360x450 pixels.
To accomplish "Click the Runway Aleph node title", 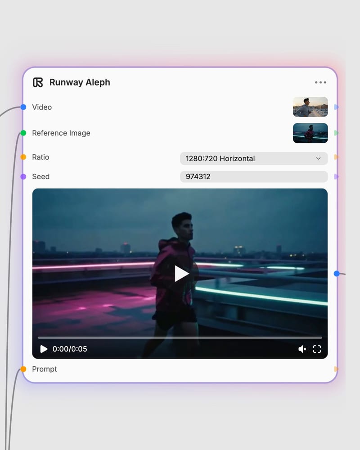I will click(80, 82).
